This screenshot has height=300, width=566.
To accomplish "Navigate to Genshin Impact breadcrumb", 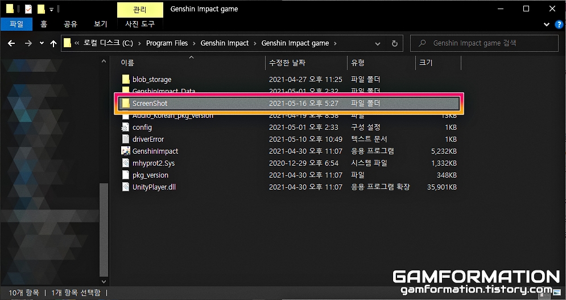I will pos(225,43).
